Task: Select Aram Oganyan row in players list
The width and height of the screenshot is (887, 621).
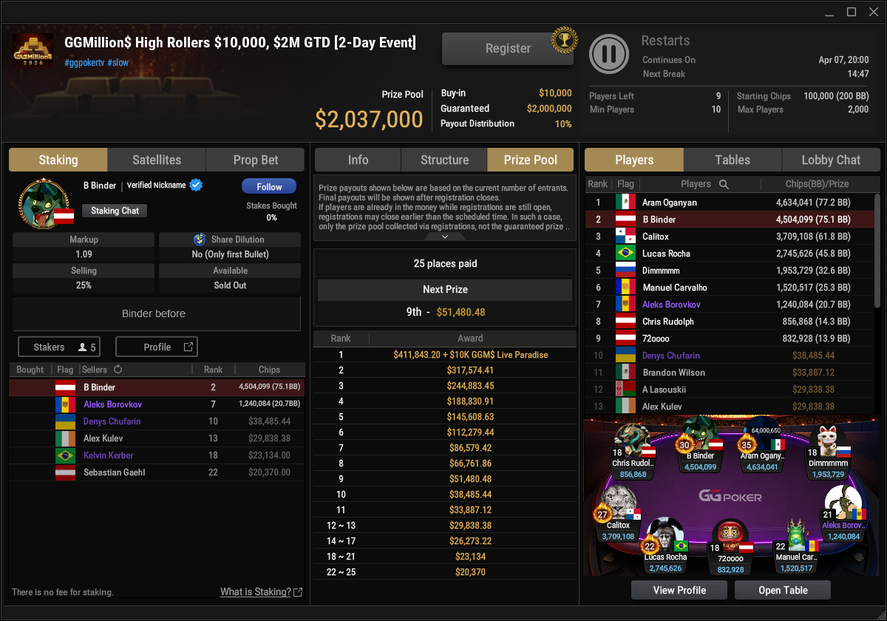Action: [x=729, y=202]
